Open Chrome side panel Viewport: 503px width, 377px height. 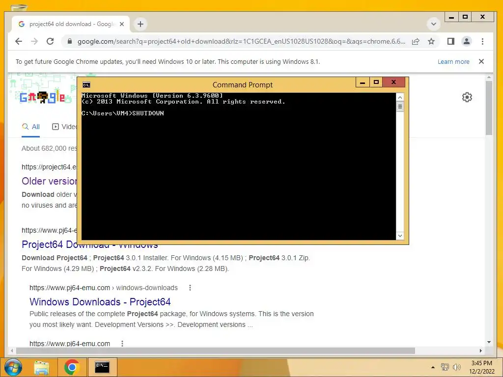(451, 41)
